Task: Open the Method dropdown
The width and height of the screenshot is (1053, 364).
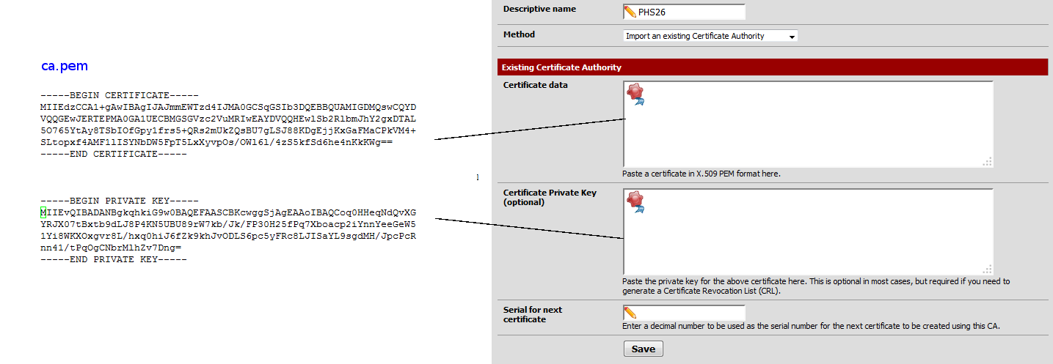Action: click(710, 36)
